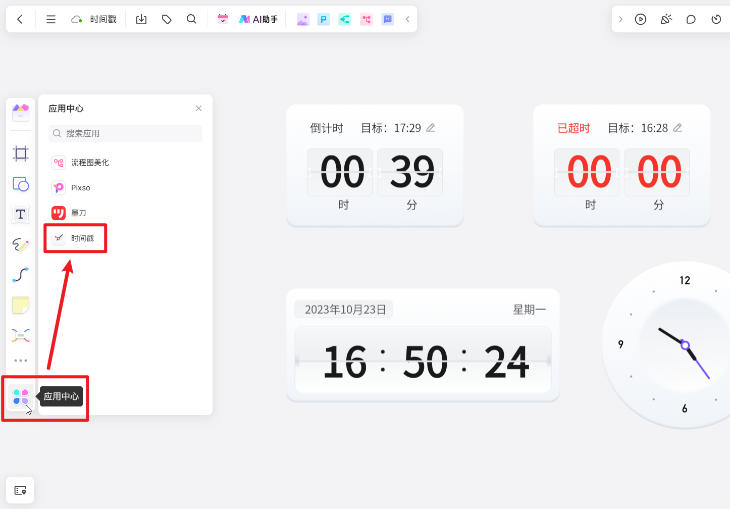Select the yellow sticky note tool
Screen dimensions: 730x509
(x=21, y=305)
